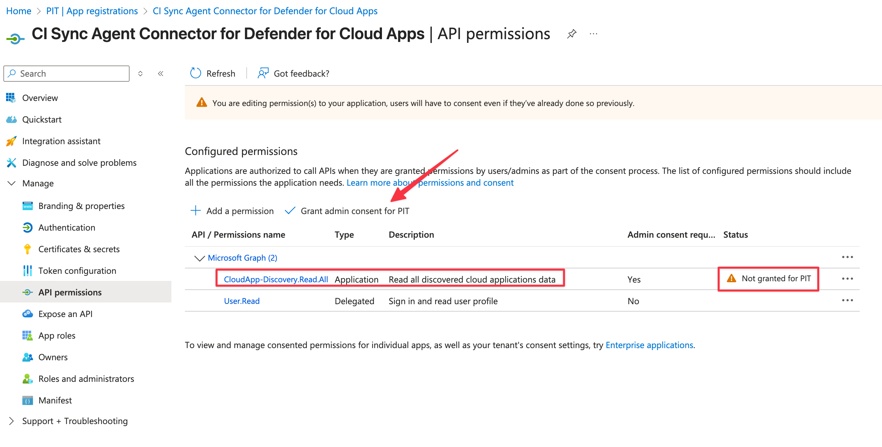
Task: Click the checkmark icon for Grant admin consent
Action: pyautogui.click(x=290, y=210)
